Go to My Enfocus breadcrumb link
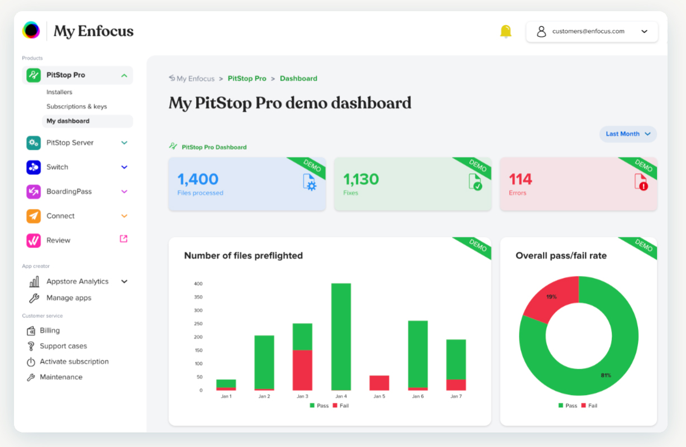The width and height of the screenshot is (686, 447). (x=196, y=79)
